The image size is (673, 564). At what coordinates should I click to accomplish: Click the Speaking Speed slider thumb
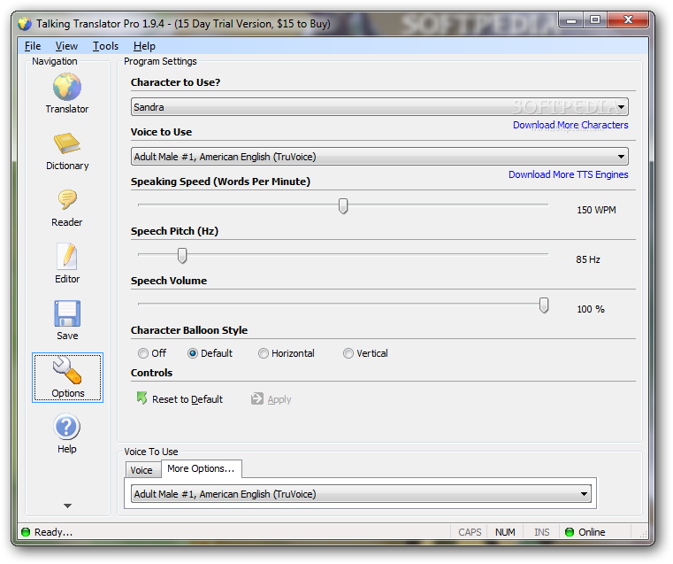[x=343, y=206]
